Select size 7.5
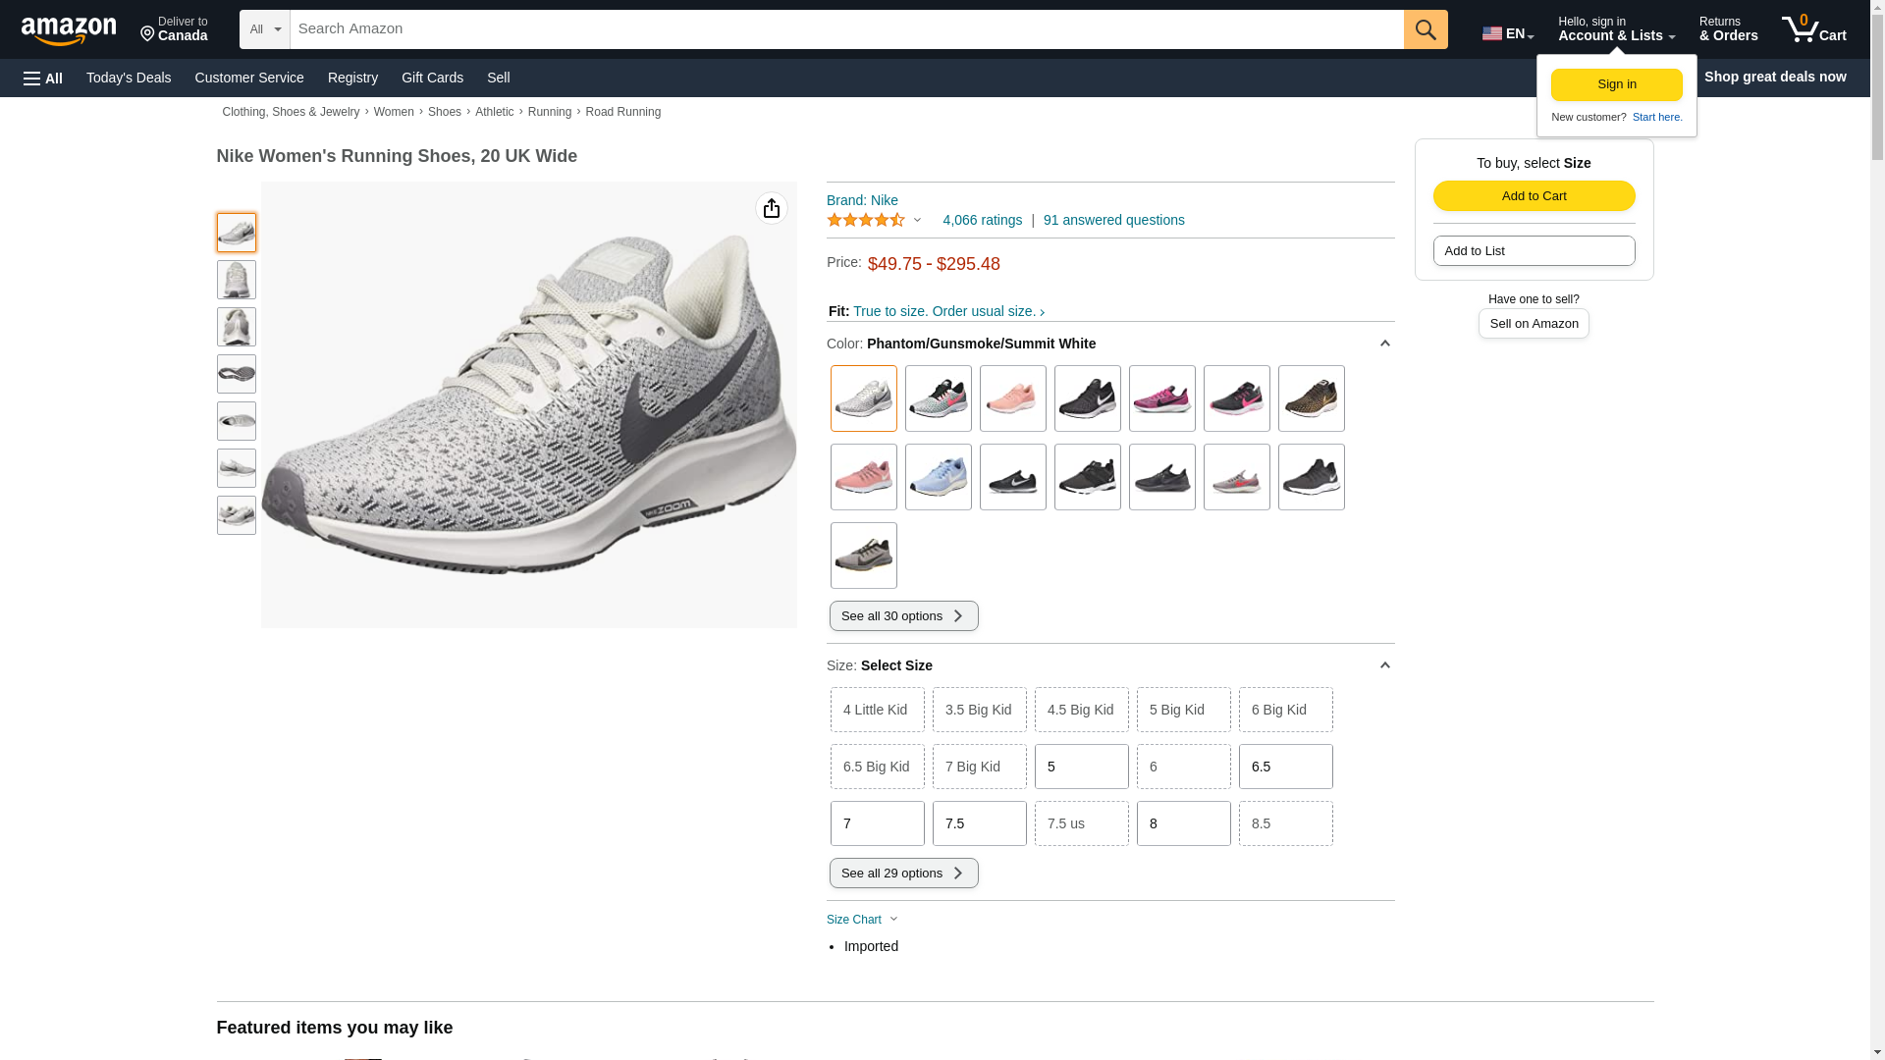 coord(979,823)
